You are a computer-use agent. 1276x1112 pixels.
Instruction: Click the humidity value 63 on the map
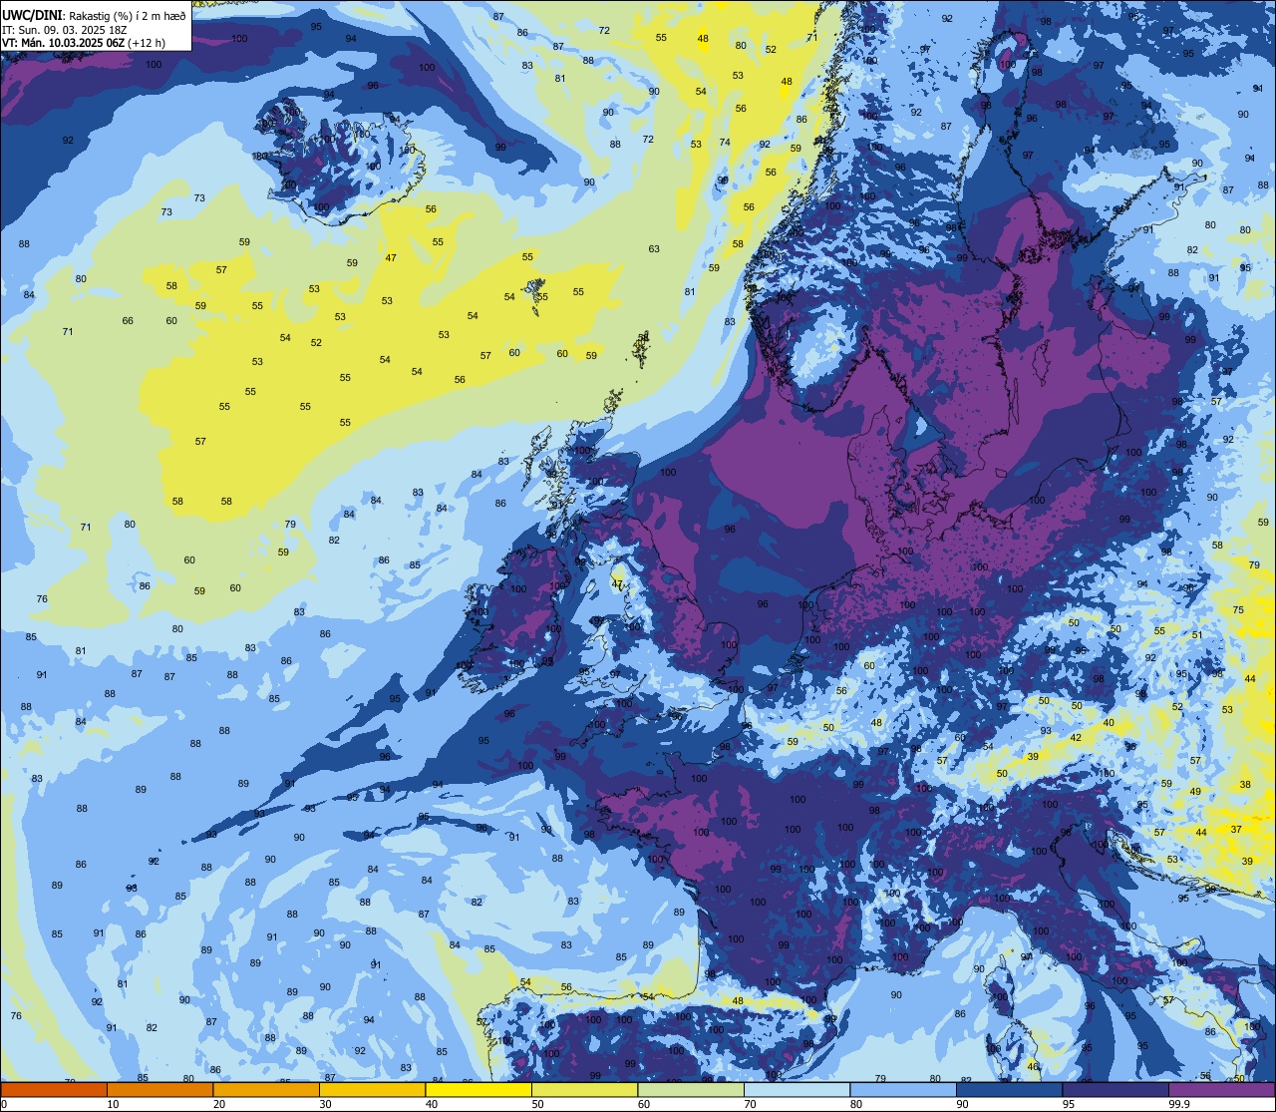654,249
